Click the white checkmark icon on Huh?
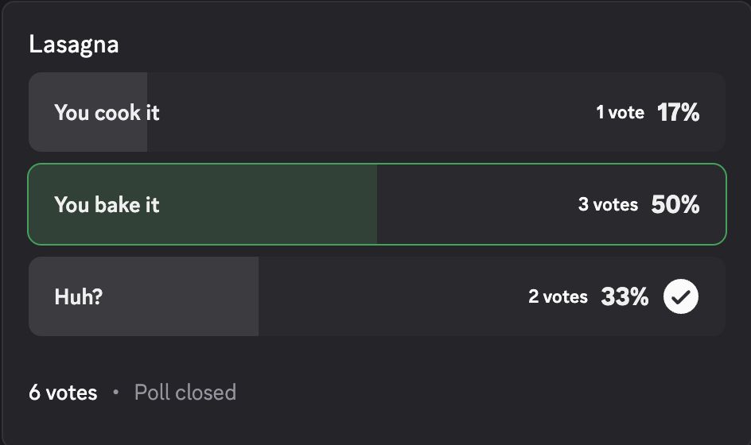Screen dimensions: 751x445 (x=680, y=296)
